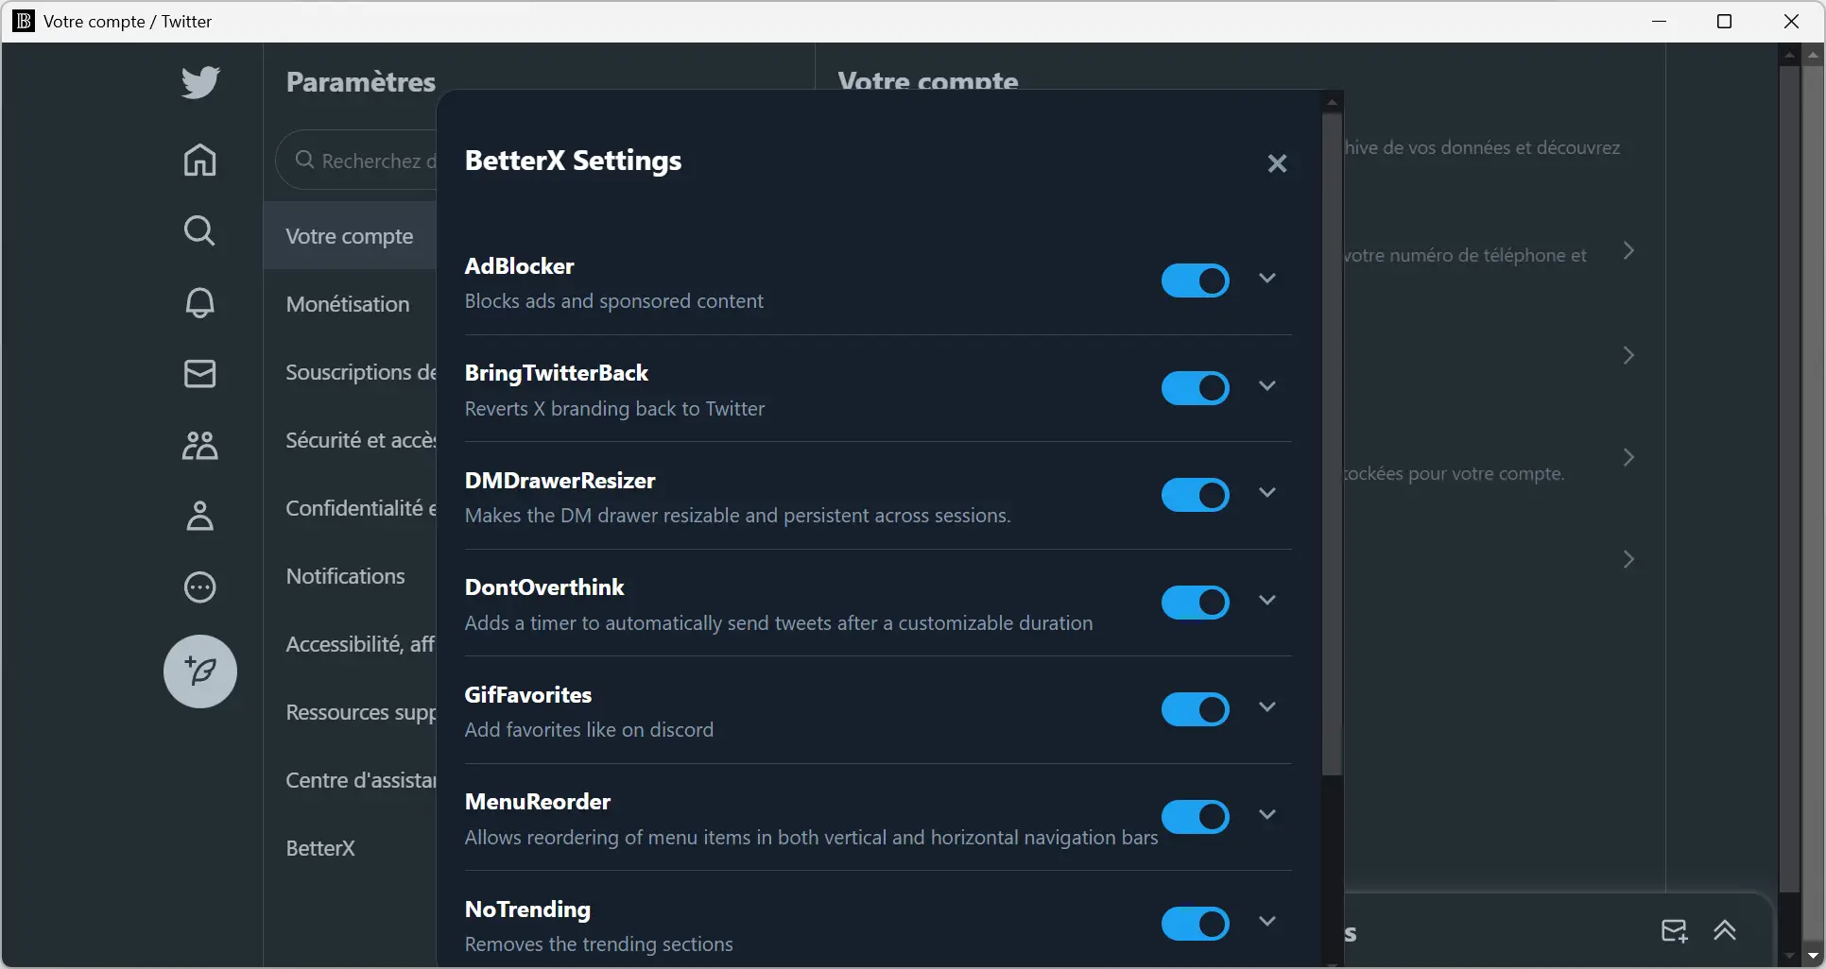Click the page scrollbar down arrow
Screen dimensions: 1826x969
pos(1813,956)
